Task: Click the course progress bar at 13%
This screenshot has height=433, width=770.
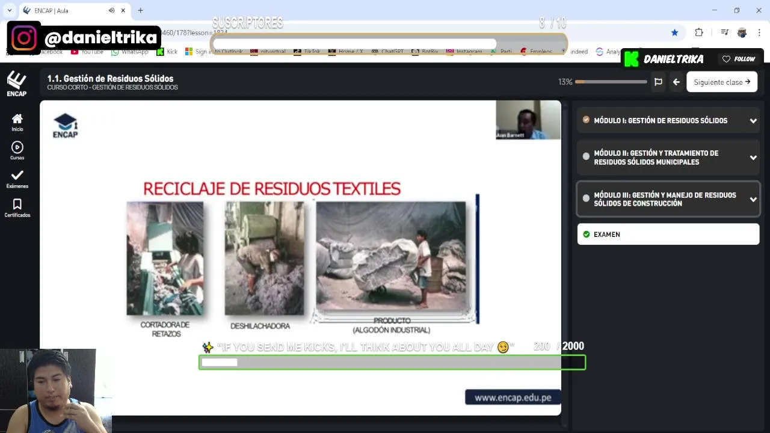Action: coord(611,82)
